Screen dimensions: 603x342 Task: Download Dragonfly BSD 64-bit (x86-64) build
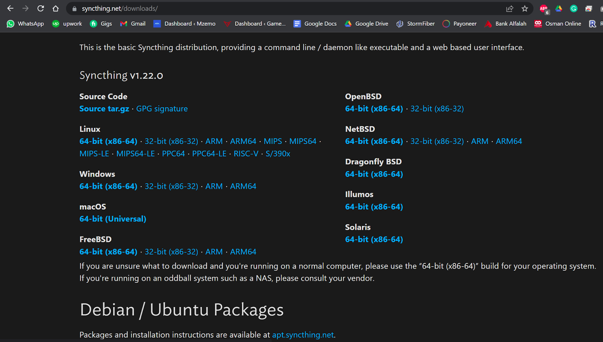[374, 174]
